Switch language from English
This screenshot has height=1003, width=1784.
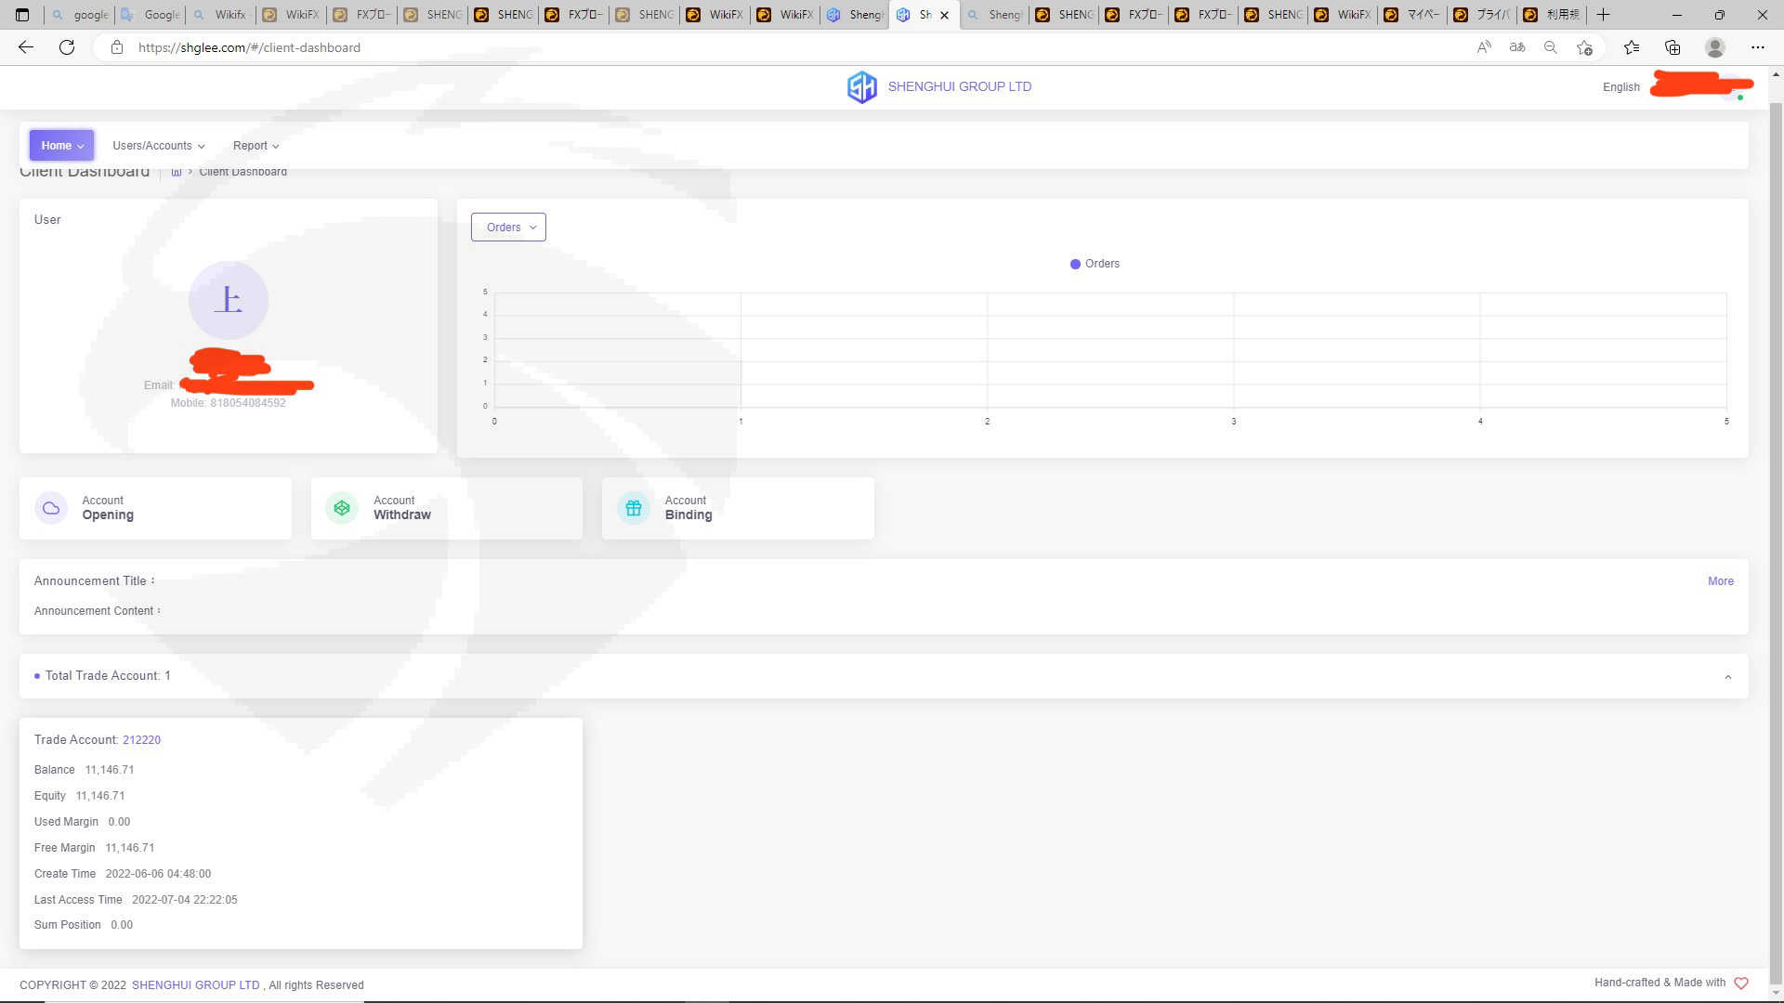coord(1620,87)
